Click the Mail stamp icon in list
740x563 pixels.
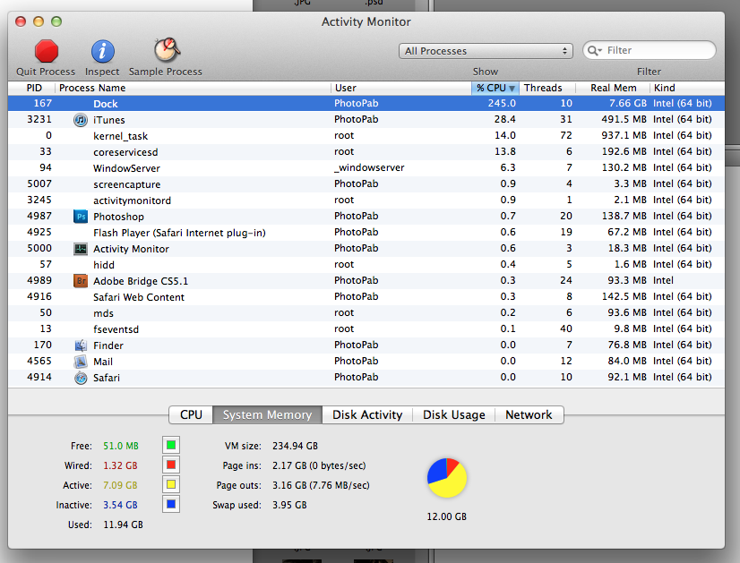[81, 362]
